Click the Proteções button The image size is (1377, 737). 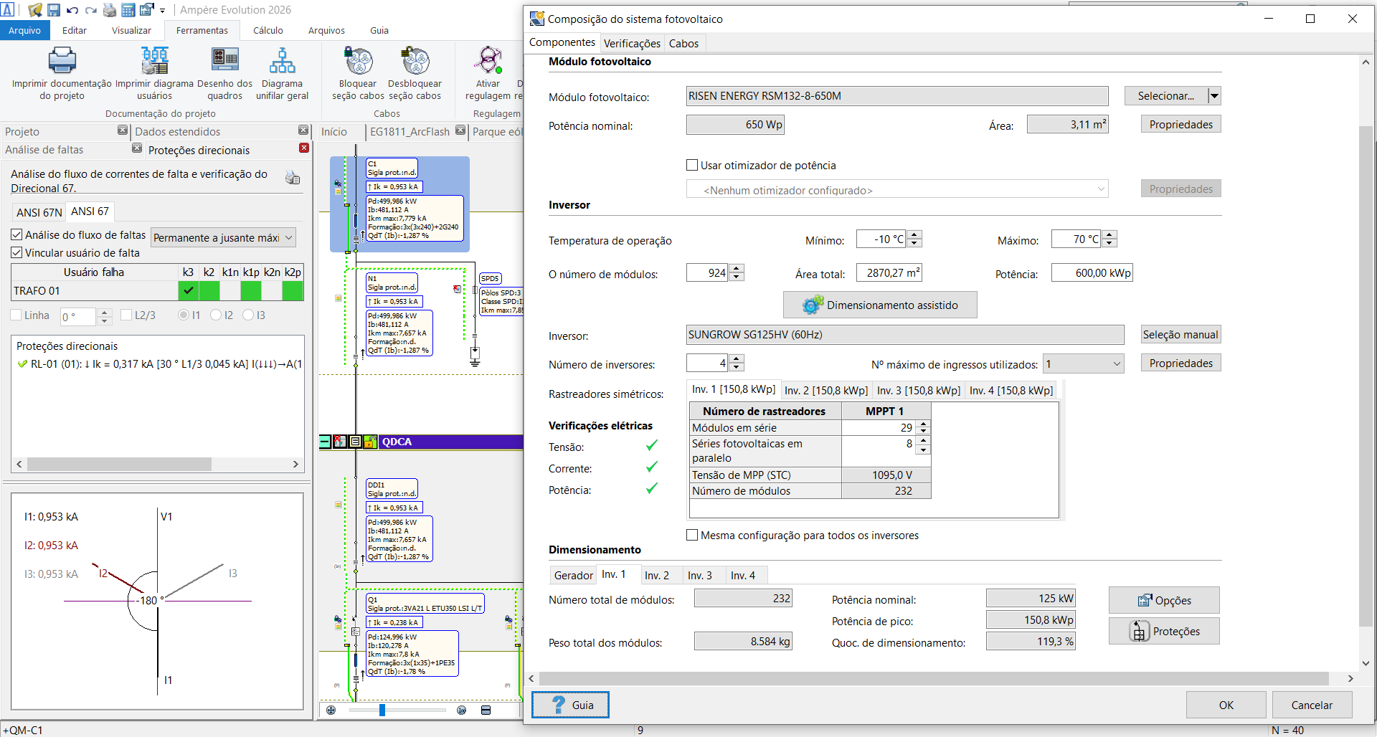point(1164,632)
